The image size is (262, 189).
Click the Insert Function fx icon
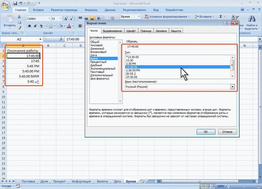61,39
